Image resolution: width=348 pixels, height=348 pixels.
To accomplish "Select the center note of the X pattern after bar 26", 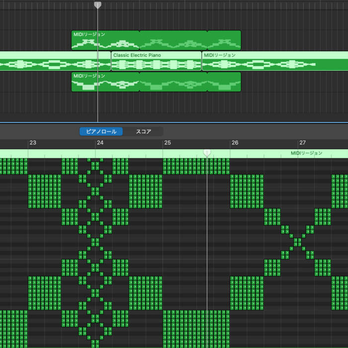I will click(297, 242).
